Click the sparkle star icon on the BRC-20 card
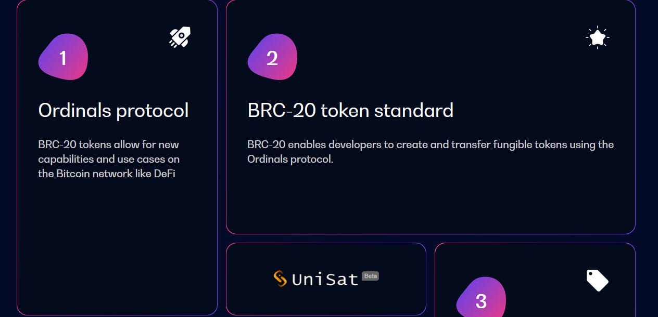 (597, 36)
